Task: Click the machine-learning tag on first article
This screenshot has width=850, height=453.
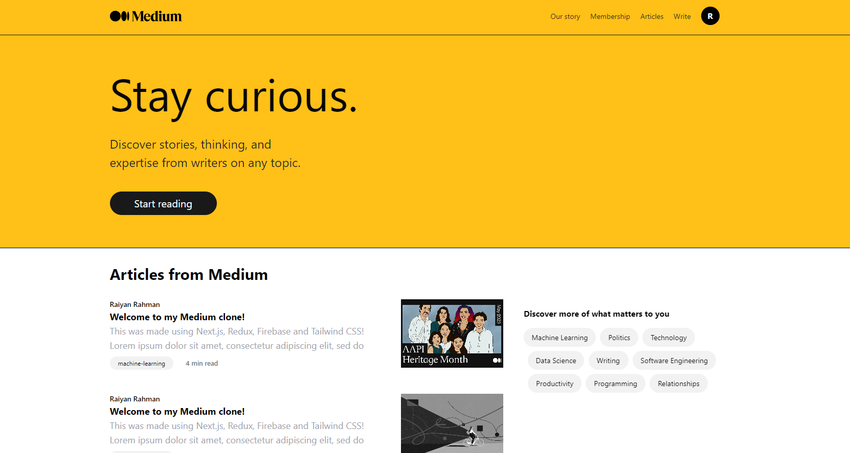Action: pyautogui.click(x=142, y=364)
